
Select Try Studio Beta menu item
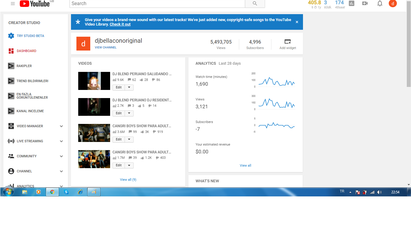[30, 36]
